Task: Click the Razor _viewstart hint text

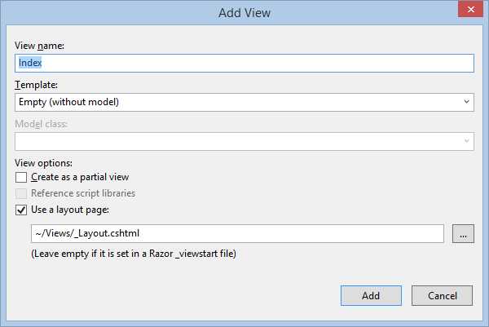Action: tap(134, 254)
